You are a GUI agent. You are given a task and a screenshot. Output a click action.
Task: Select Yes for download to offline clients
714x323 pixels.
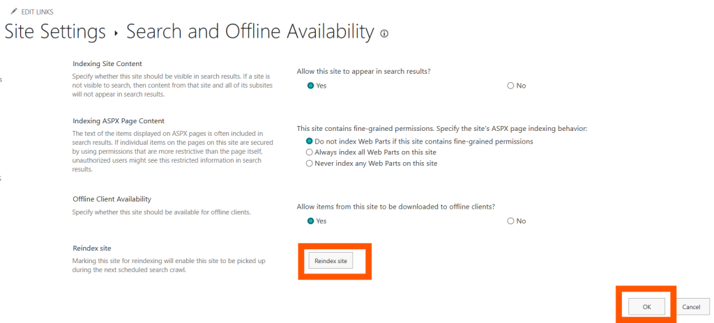311,221
